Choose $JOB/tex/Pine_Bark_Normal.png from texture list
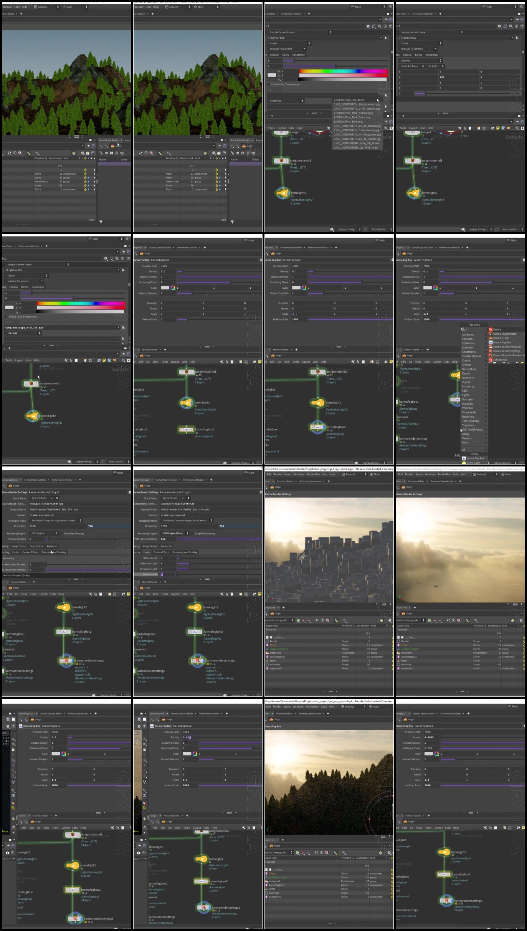Image resolution: width=527 pixels, height=931 pixels. (357, 113)
